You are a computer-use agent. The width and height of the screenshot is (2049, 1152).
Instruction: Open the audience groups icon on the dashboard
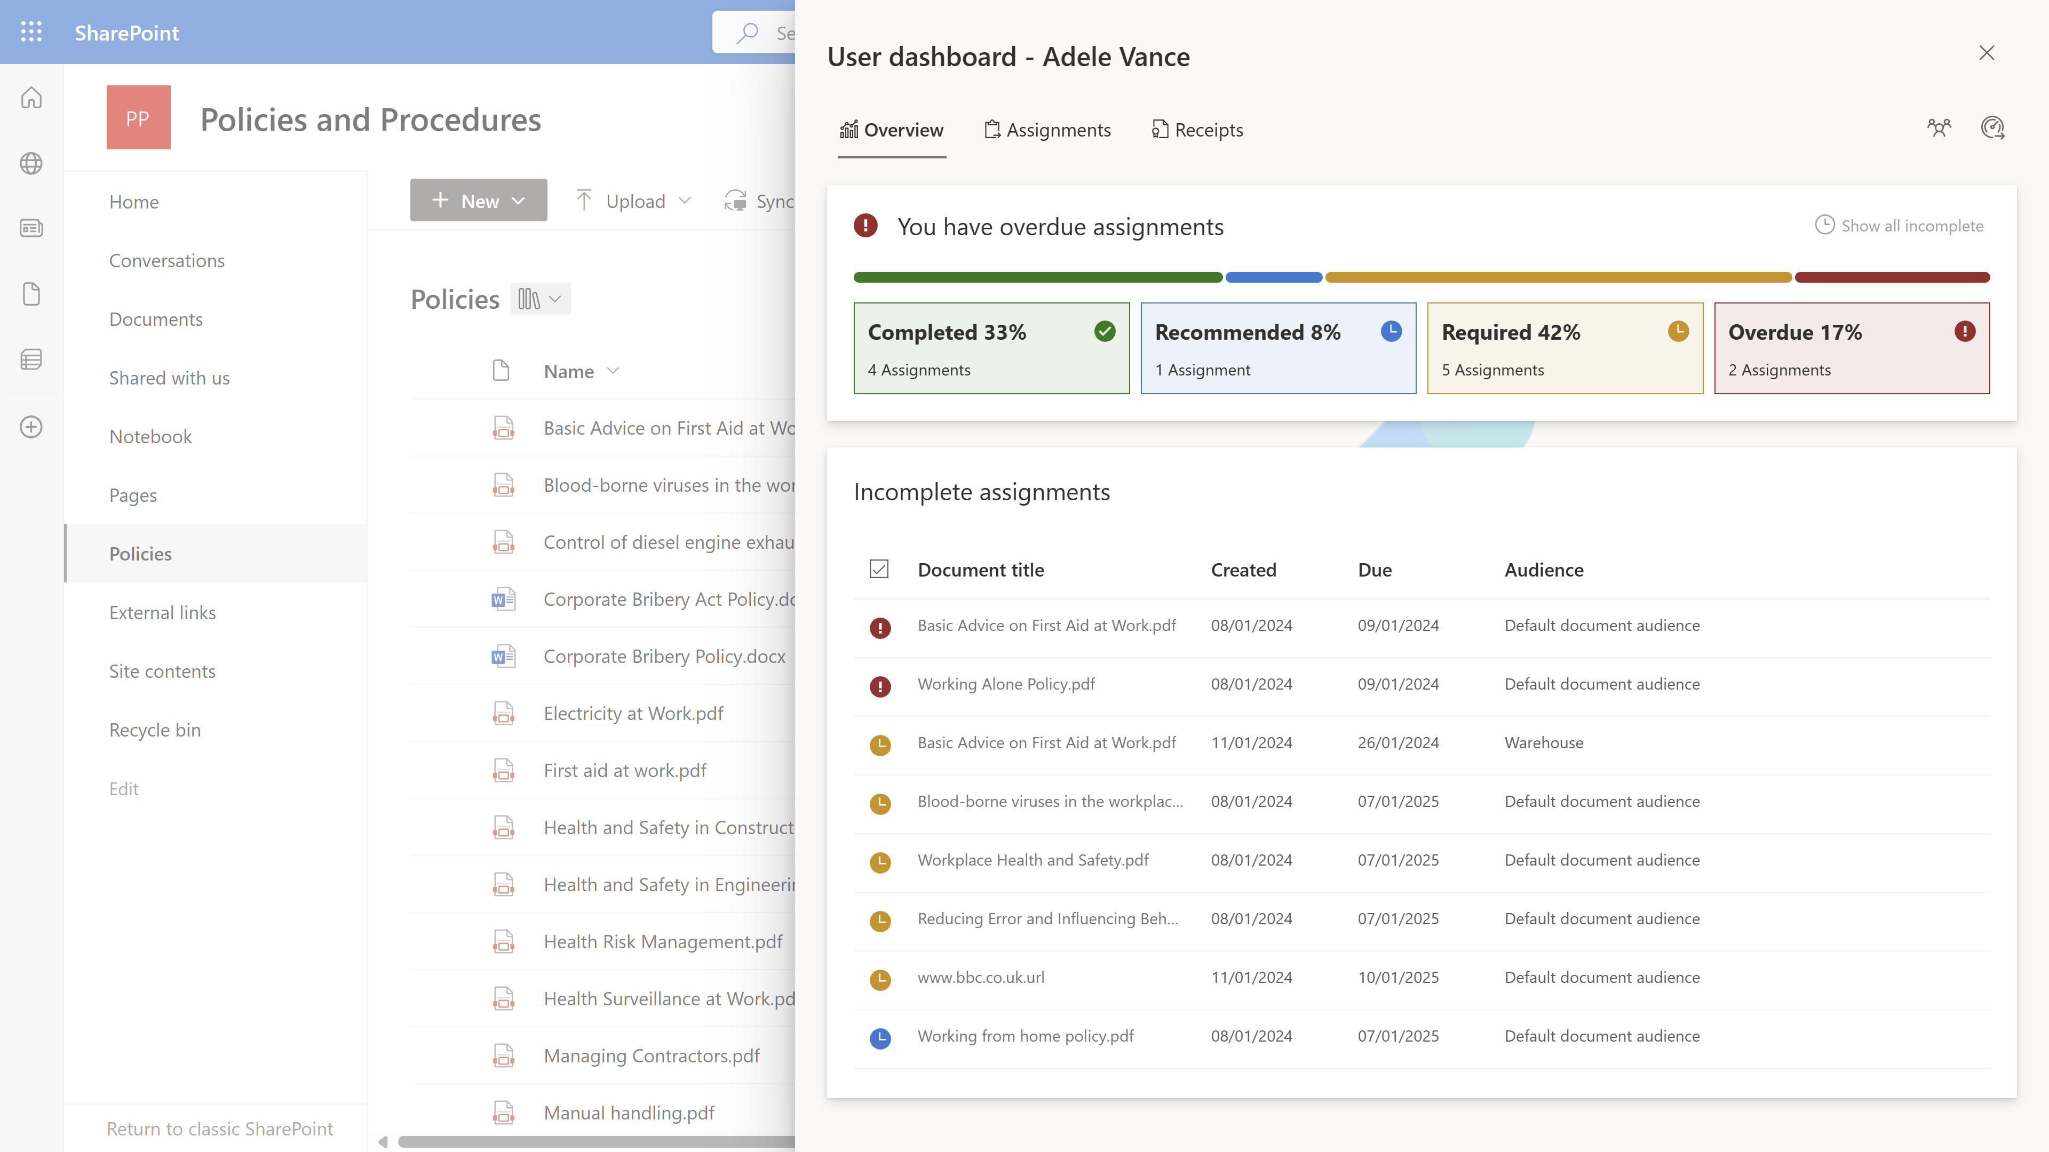click(x=1939, y=127)
